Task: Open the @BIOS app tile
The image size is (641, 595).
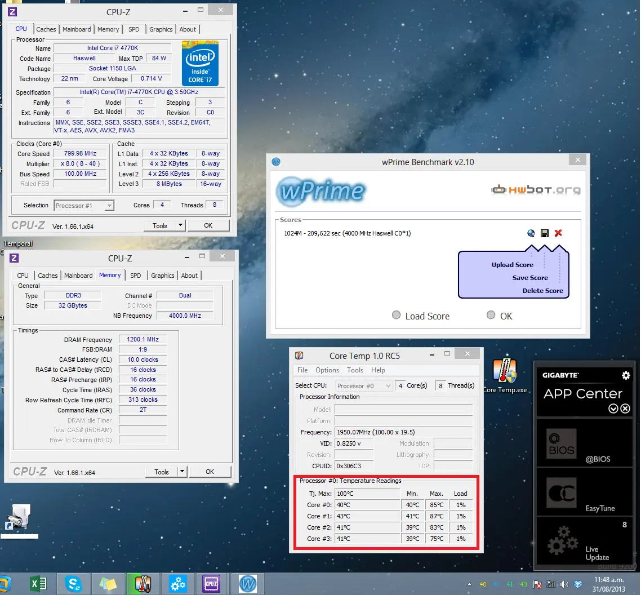Action: 584,443
